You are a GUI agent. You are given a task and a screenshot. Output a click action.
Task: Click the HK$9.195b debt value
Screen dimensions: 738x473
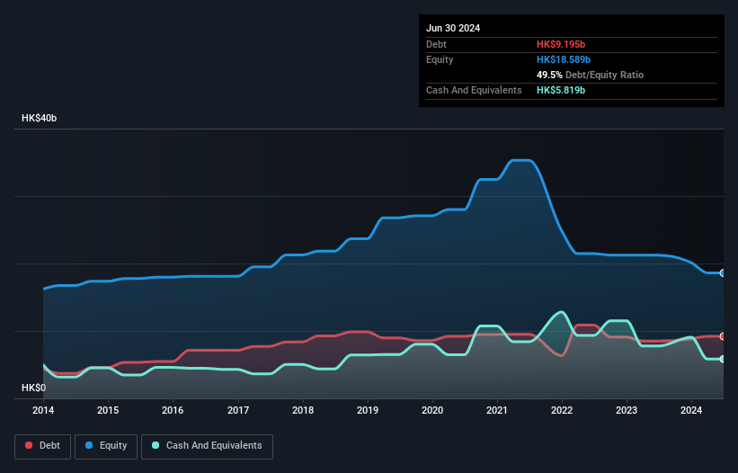561,44
